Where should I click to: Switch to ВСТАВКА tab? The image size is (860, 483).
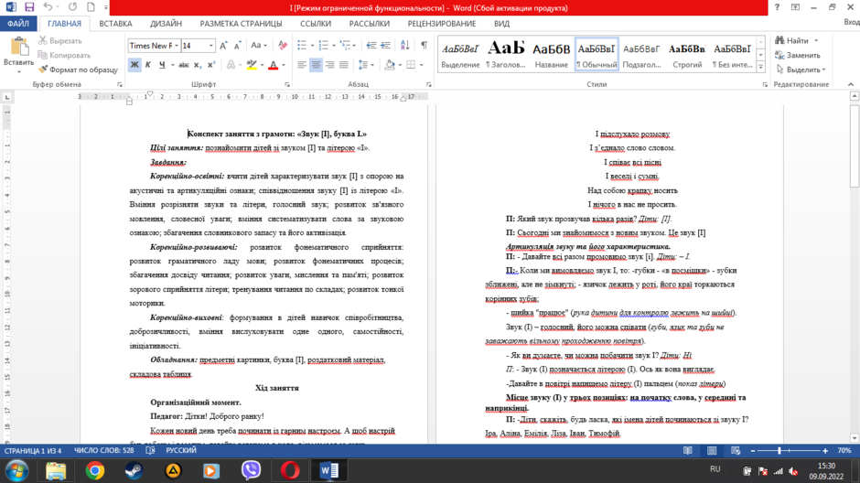point(115,24)
